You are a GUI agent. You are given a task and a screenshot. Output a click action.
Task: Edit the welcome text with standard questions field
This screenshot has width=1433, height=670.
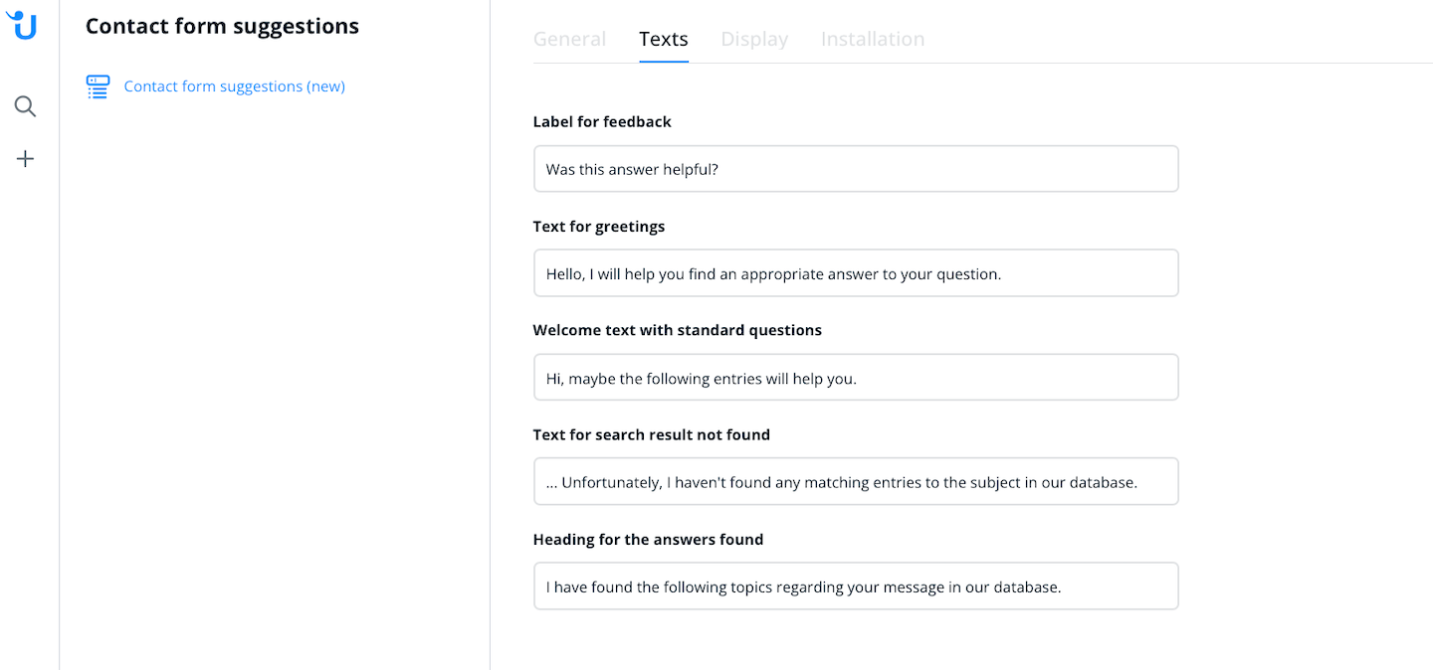tap(856, 378)
